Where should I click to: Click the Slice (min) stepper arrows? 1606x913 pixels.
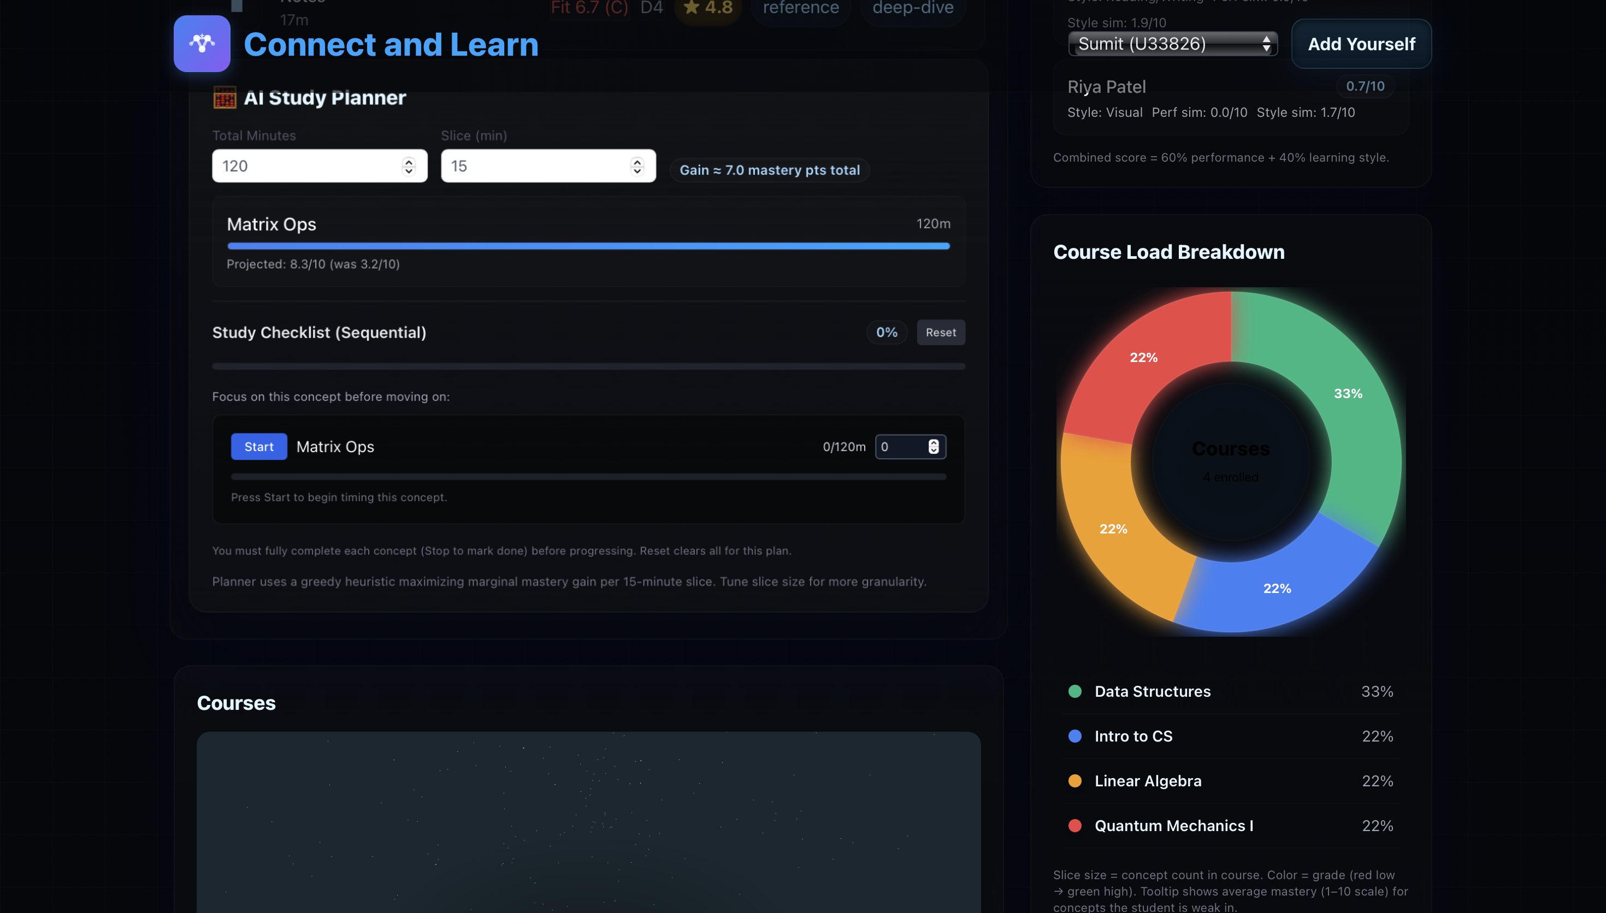[637, 166]
